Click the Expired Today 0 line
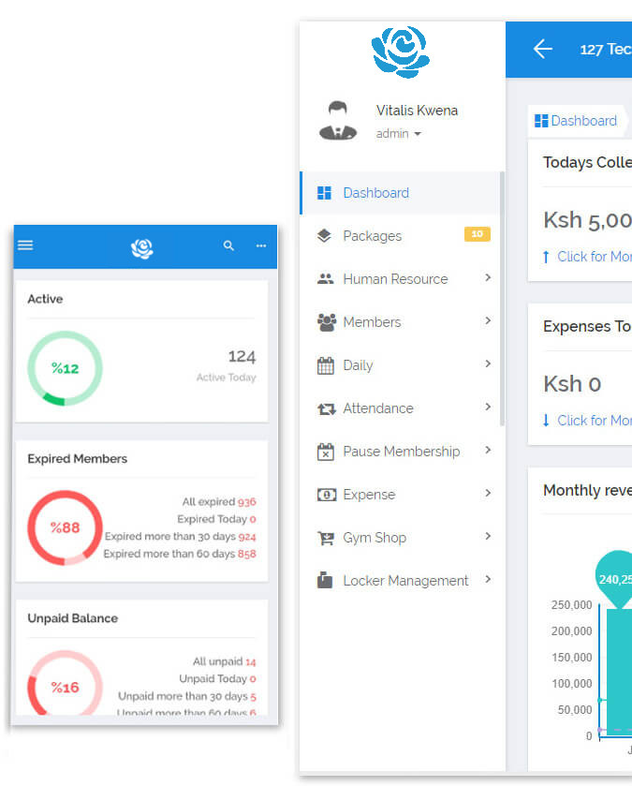Image resolution: width=632 pixels, height=786 pixels. (x=216, y=519)
